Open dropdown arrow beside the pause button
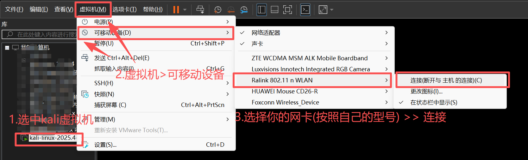 click(185, 10)
